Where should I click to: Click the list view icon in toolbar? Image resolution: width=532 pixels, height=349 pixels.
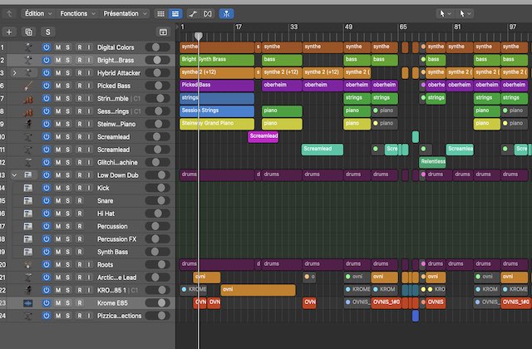click(175, 14)
